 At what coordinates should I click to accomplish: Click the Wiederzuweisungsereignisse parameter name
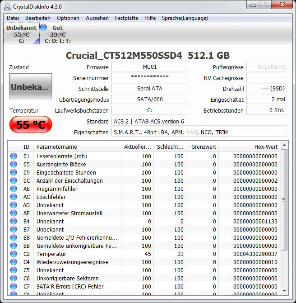click(x=73, y=262)
